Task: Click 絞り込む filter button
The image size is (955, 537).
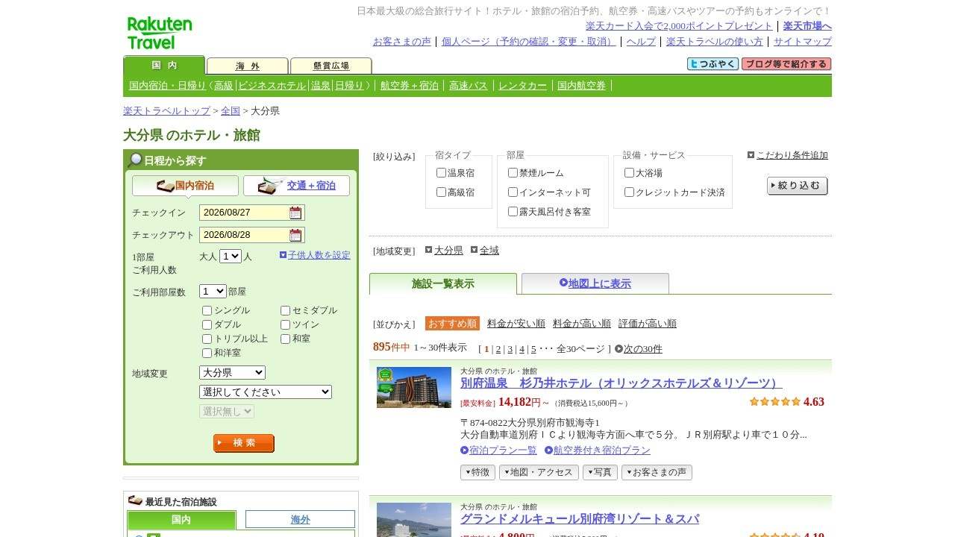Action: (x=798, y=186)
